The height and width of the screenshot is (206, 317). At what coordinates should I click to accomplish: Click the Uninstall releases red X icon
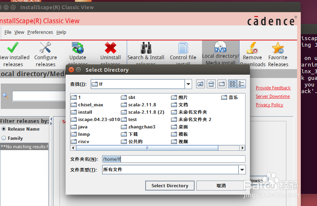pyautogui.click(x=110, y=48)
